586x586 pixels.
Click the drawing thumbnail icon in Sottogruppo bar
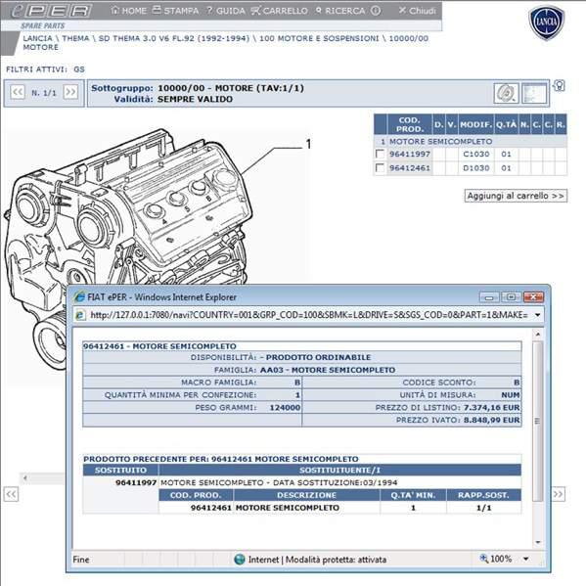[x=534, y=93]
